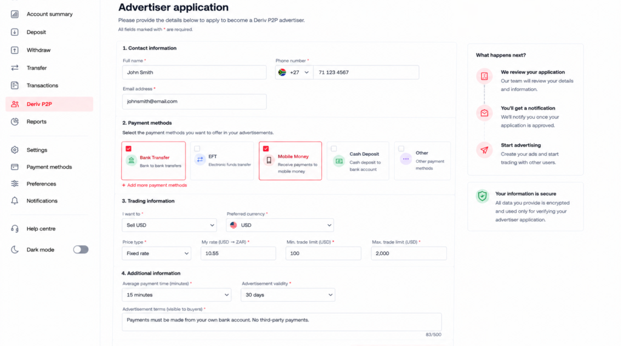
Task: Open the Reports pie chart icon
Action: click(15, 122)
